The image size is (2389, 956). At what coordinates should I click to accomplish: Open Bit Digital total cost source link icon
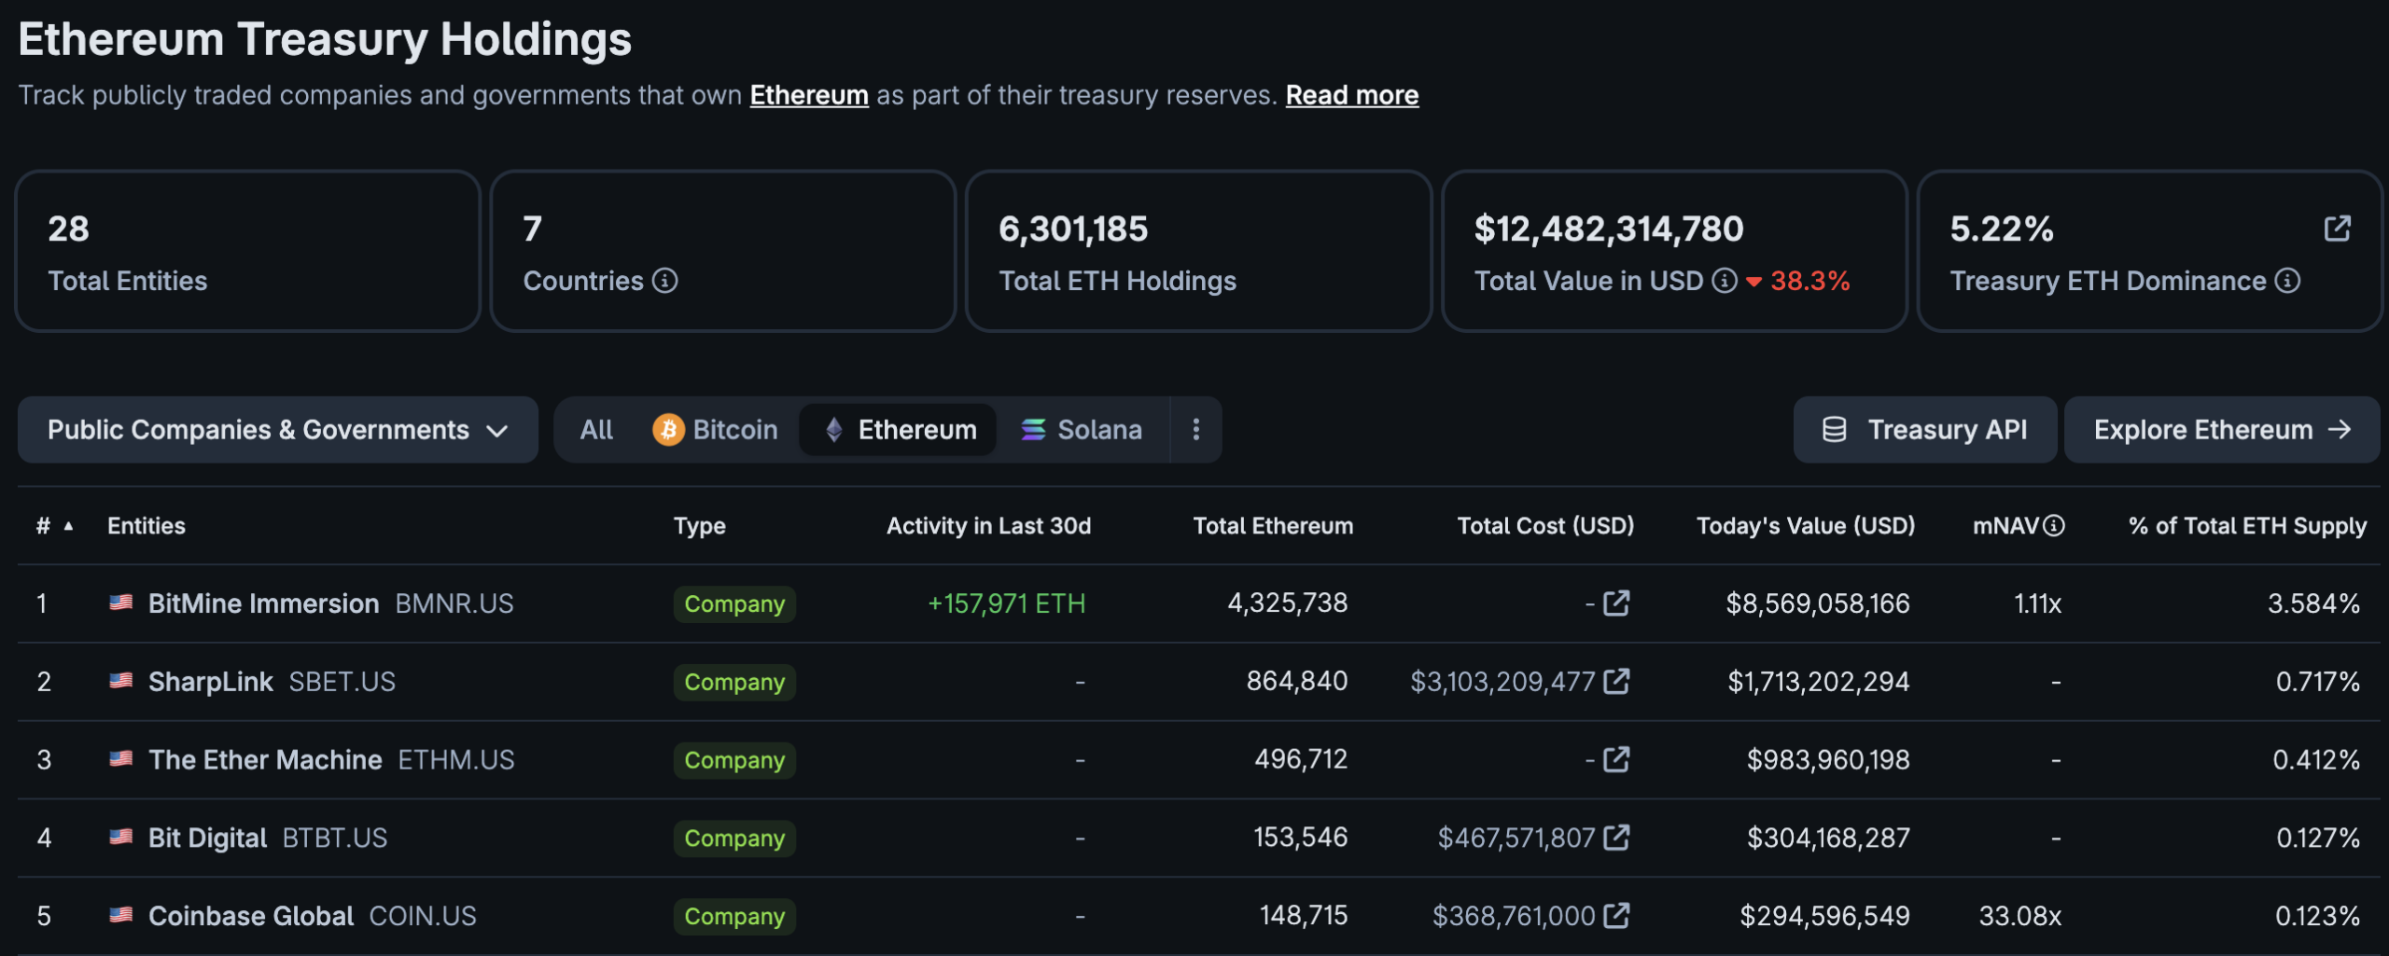point(1616,838)
